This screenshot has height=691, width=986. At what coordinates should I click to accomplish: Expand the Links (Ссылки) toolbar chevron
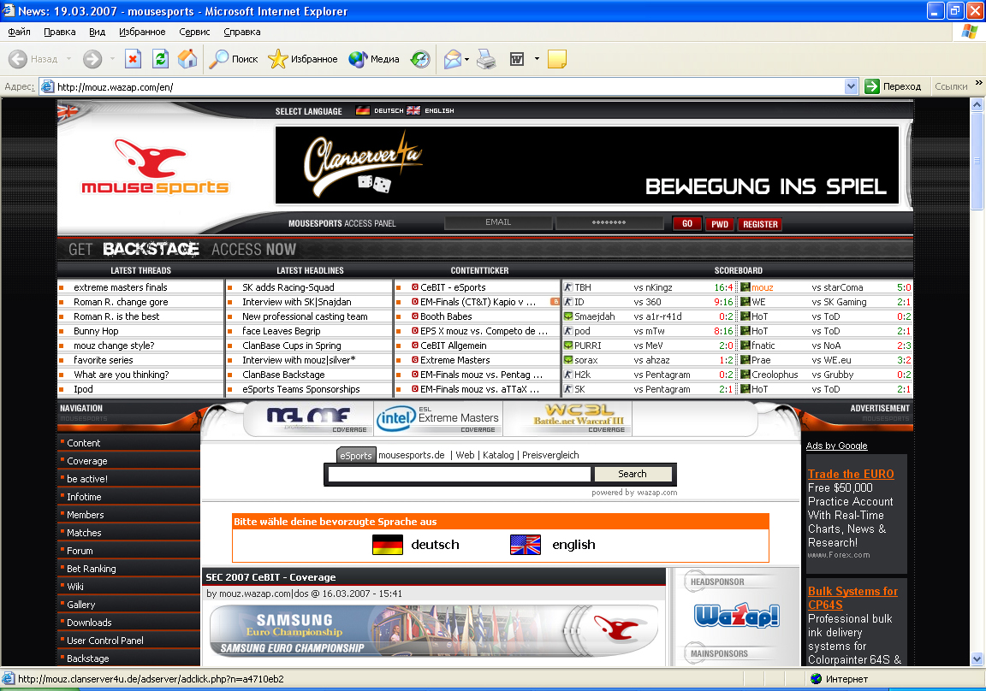point(978,83)
